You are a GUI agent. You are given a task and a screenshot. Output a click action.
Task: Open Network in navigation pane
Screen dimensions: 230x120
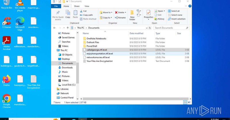pyautogui.click(x=63, y=93)
